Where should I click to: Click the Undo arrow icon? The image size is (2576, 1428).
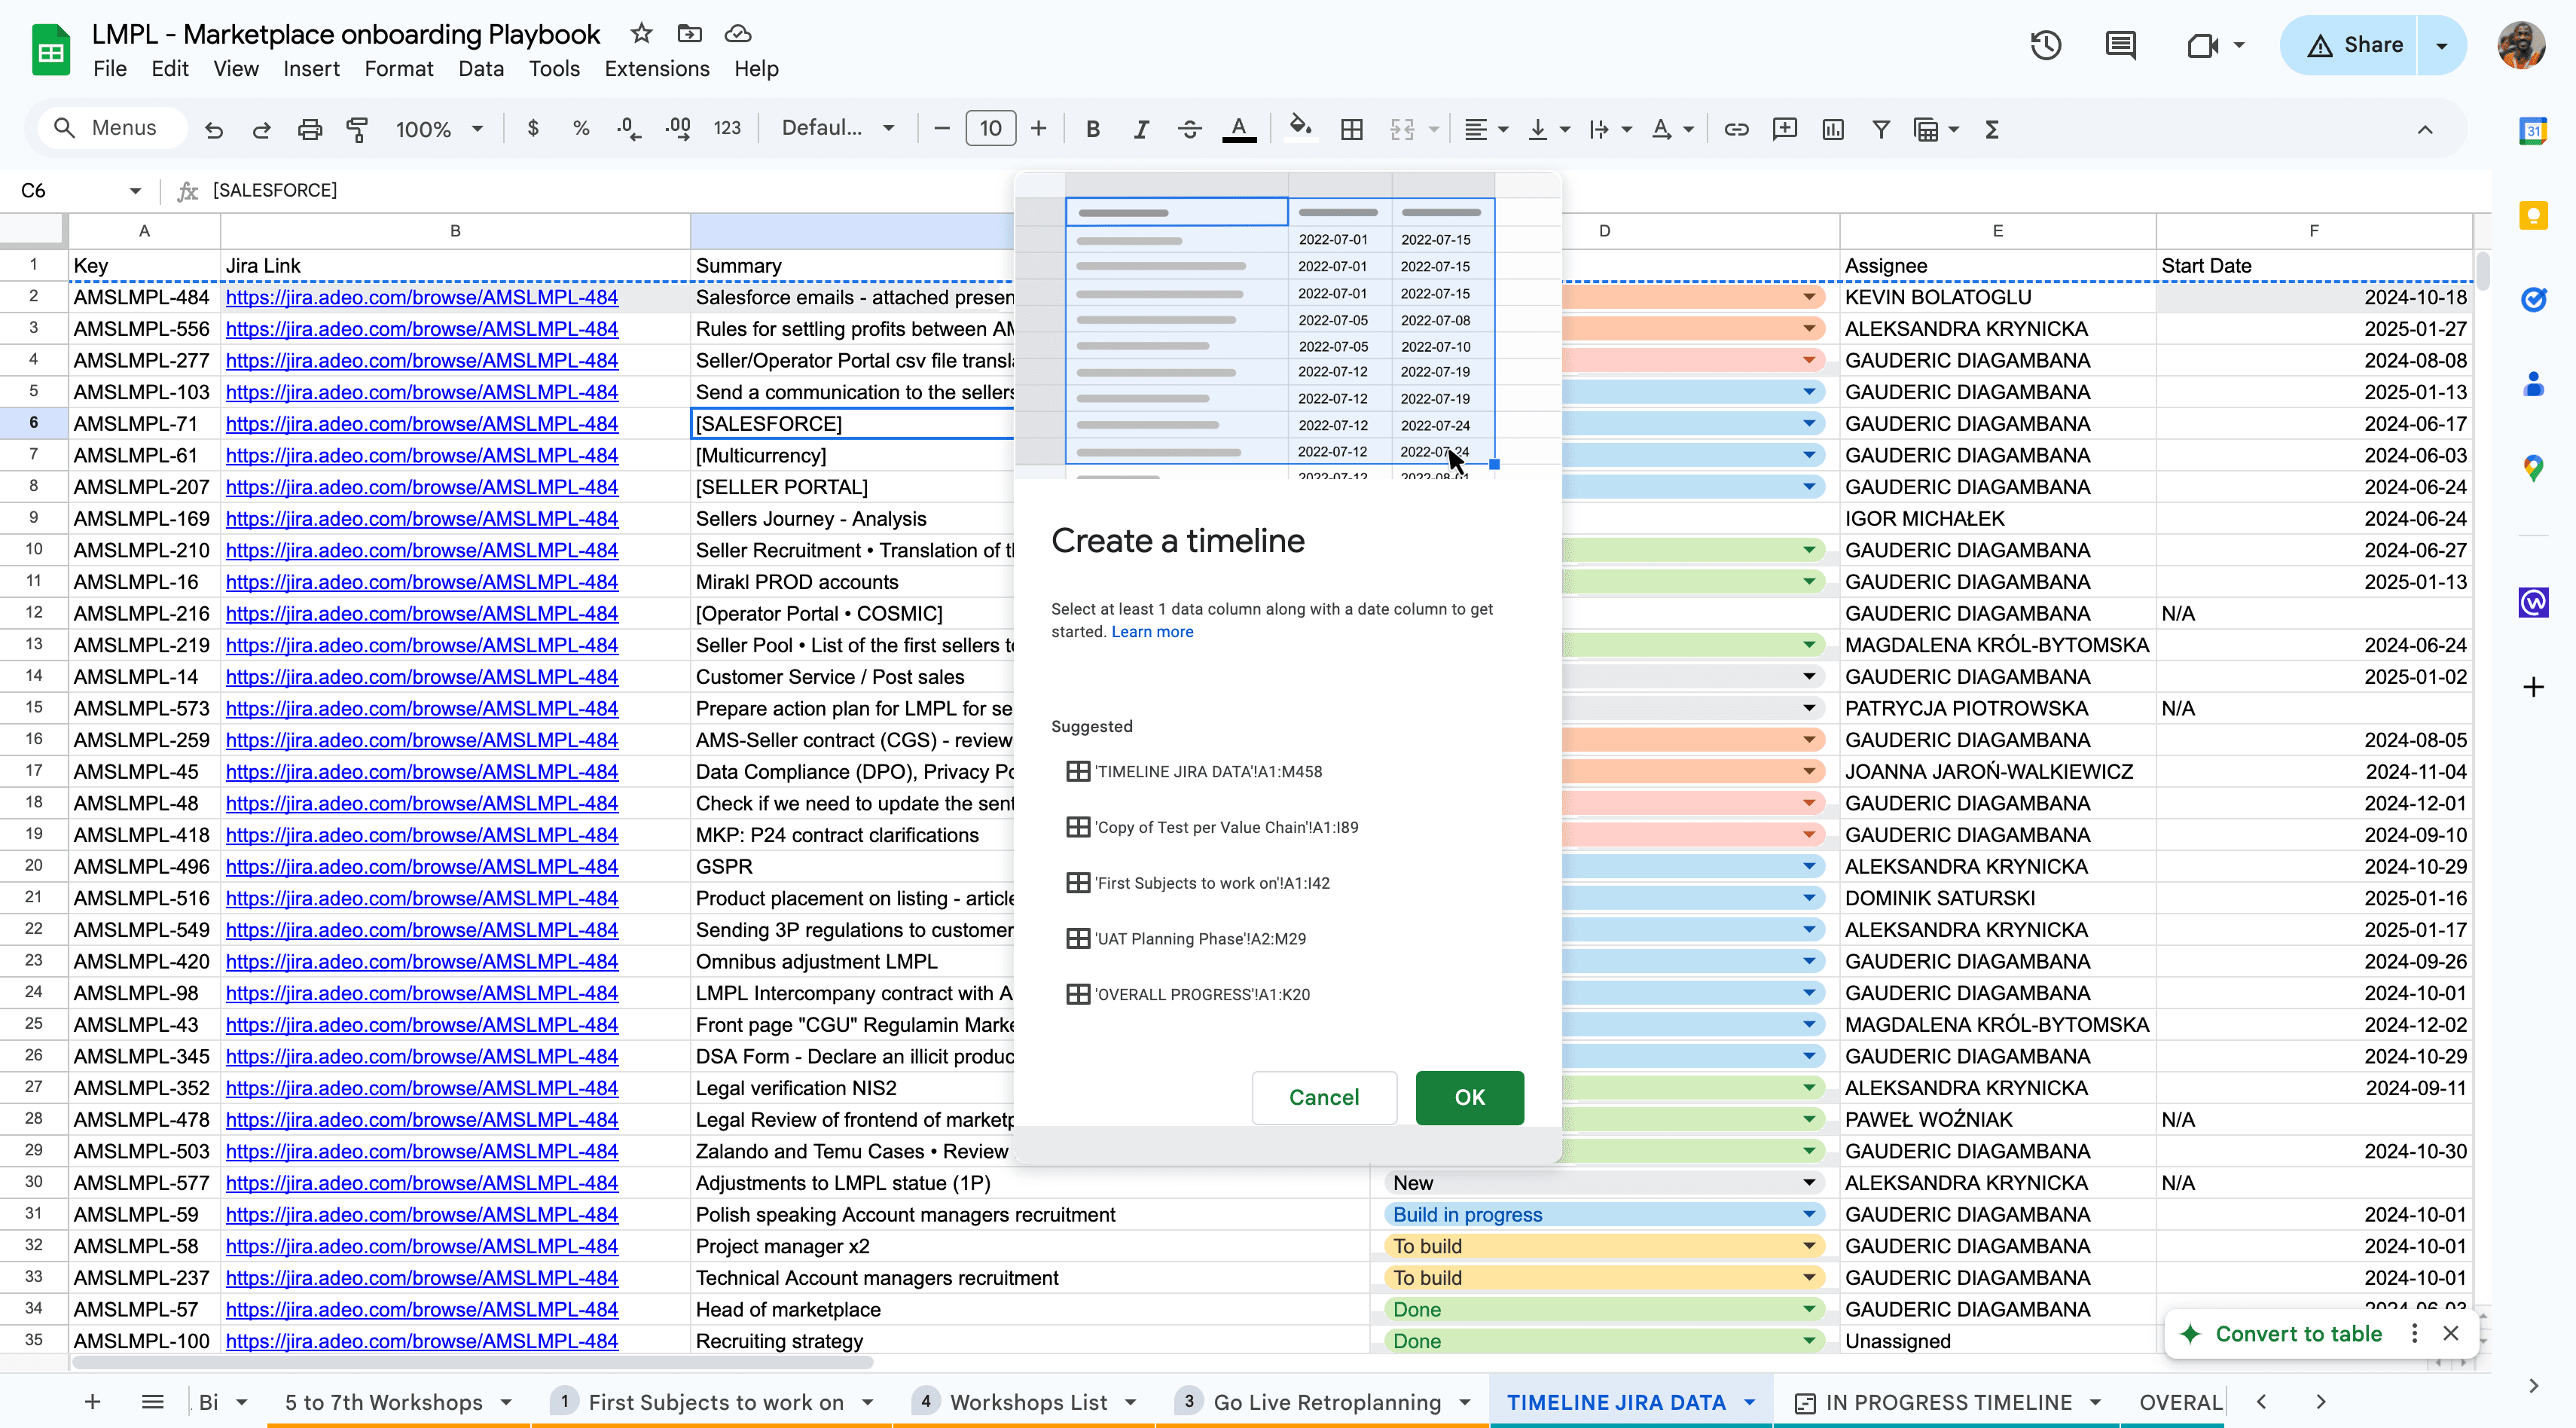213,129
